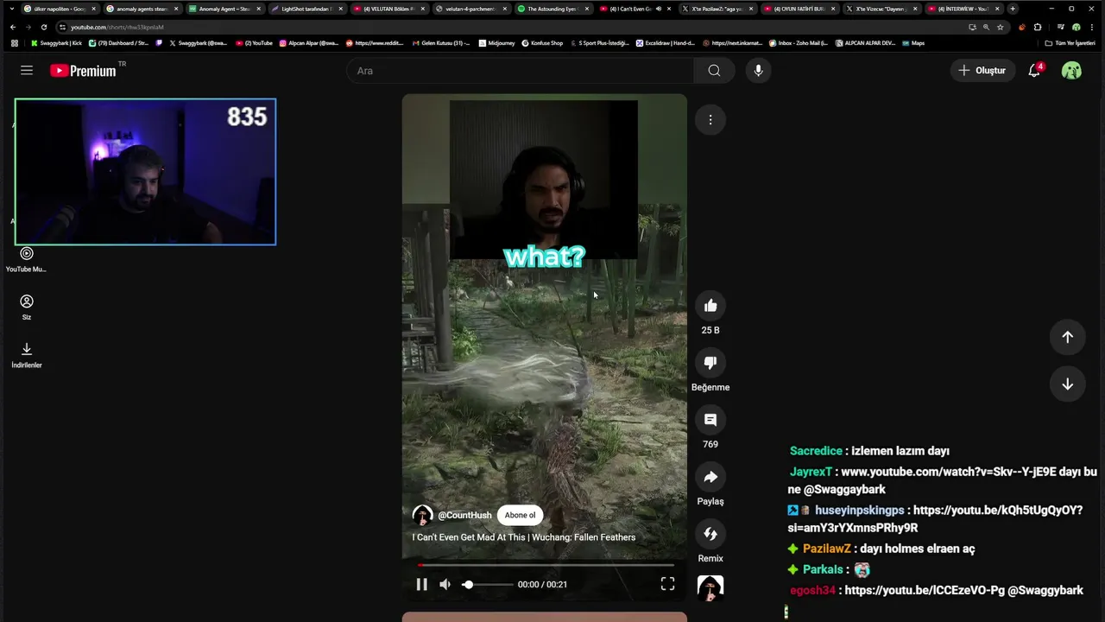Open the YouTube hamburger guide menu

click(27, 70)
